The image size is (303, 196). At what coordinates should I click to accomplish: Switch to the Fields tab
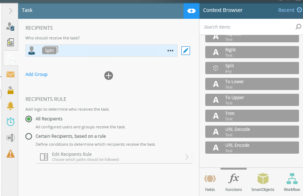[210, 182]
